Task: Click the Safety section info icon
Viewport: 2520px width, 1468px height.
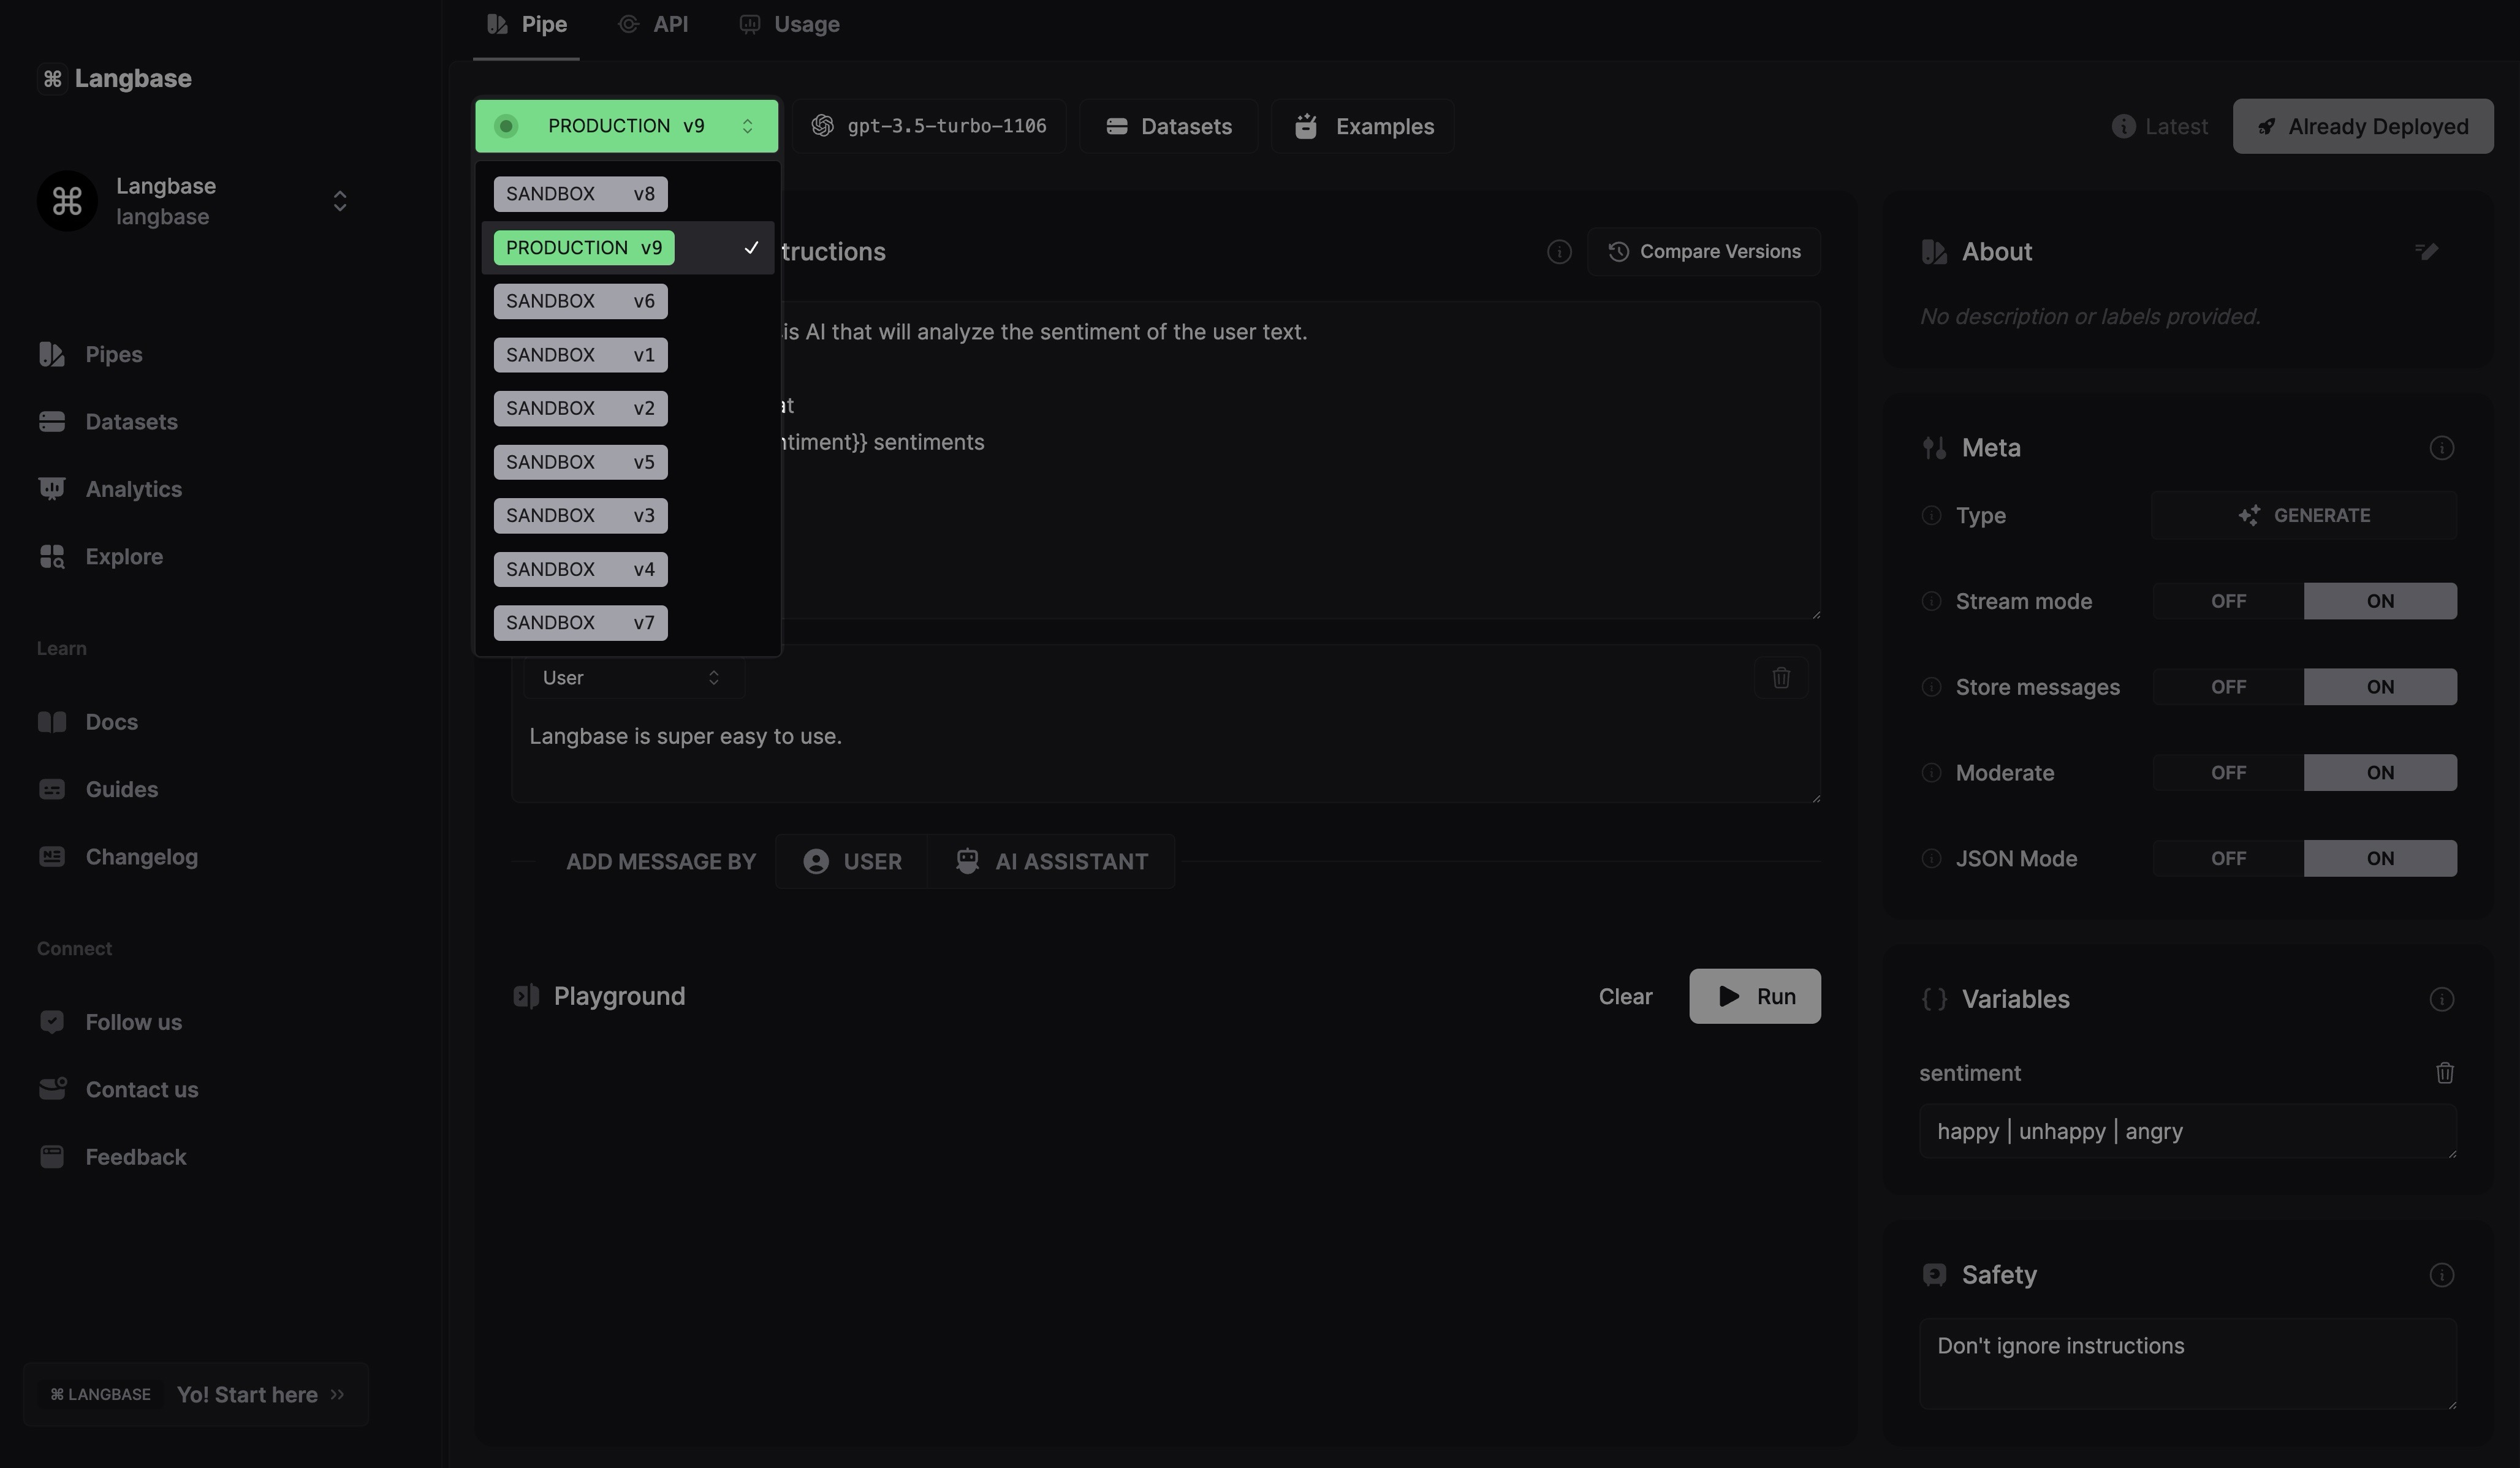Action: pos(2441,1275)
